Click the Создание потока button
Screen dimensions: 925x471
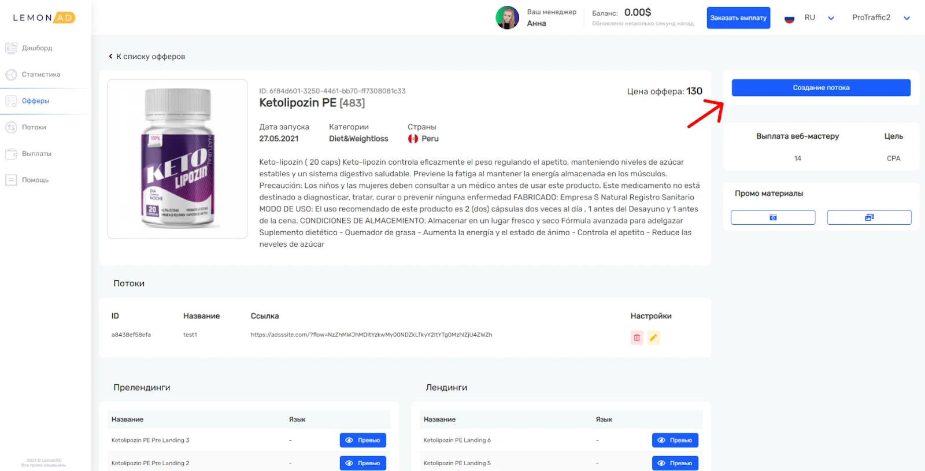click(821, 88)
